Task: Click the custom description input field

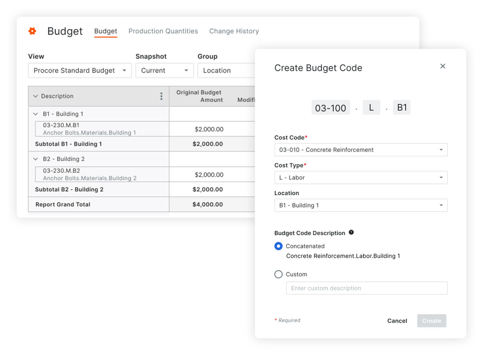Action: pos(367,288)
